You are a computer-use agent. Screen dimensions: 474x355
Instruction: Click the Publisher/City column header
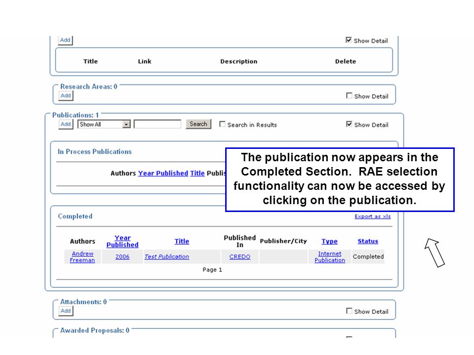click(283, 241)
